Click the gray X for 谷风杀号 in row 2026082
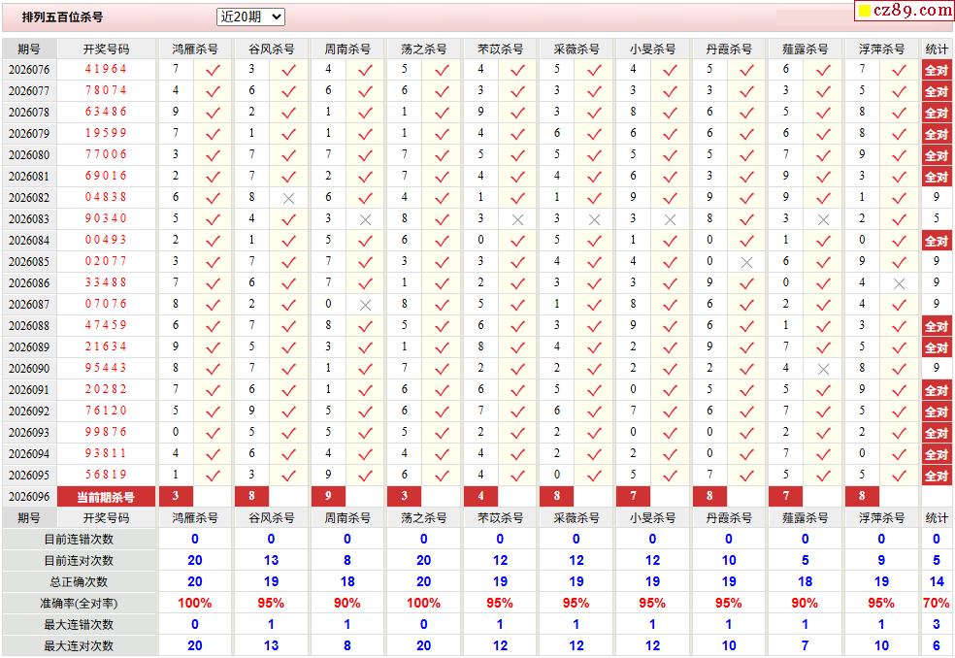The height and width of the screenshot is (658, 955). 288,198
